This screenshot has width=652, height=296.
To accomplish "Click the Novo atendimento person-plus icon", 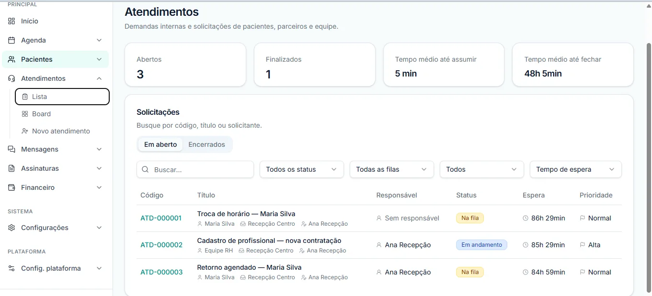I will (25, 131).
